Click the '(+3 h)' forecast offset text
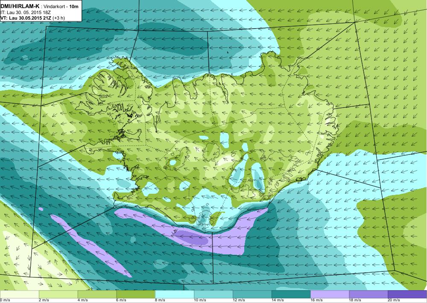This screenshot has height=303, width=427. pyautogui.click(x=59, y=18)
